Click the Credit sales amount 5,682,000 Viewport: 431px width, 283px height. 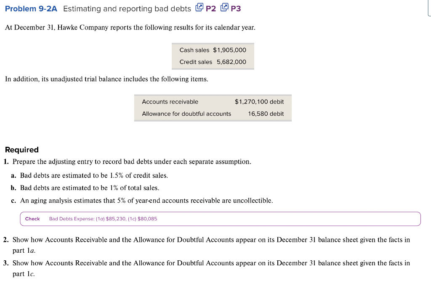pyautogui.click(x=232, y=62)
